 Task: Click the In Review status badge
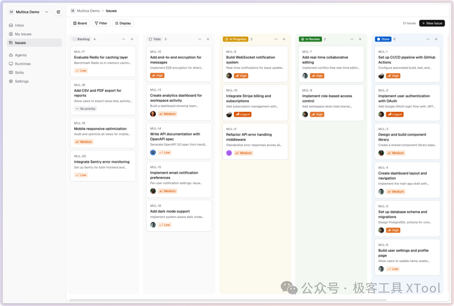click(310, 39)
